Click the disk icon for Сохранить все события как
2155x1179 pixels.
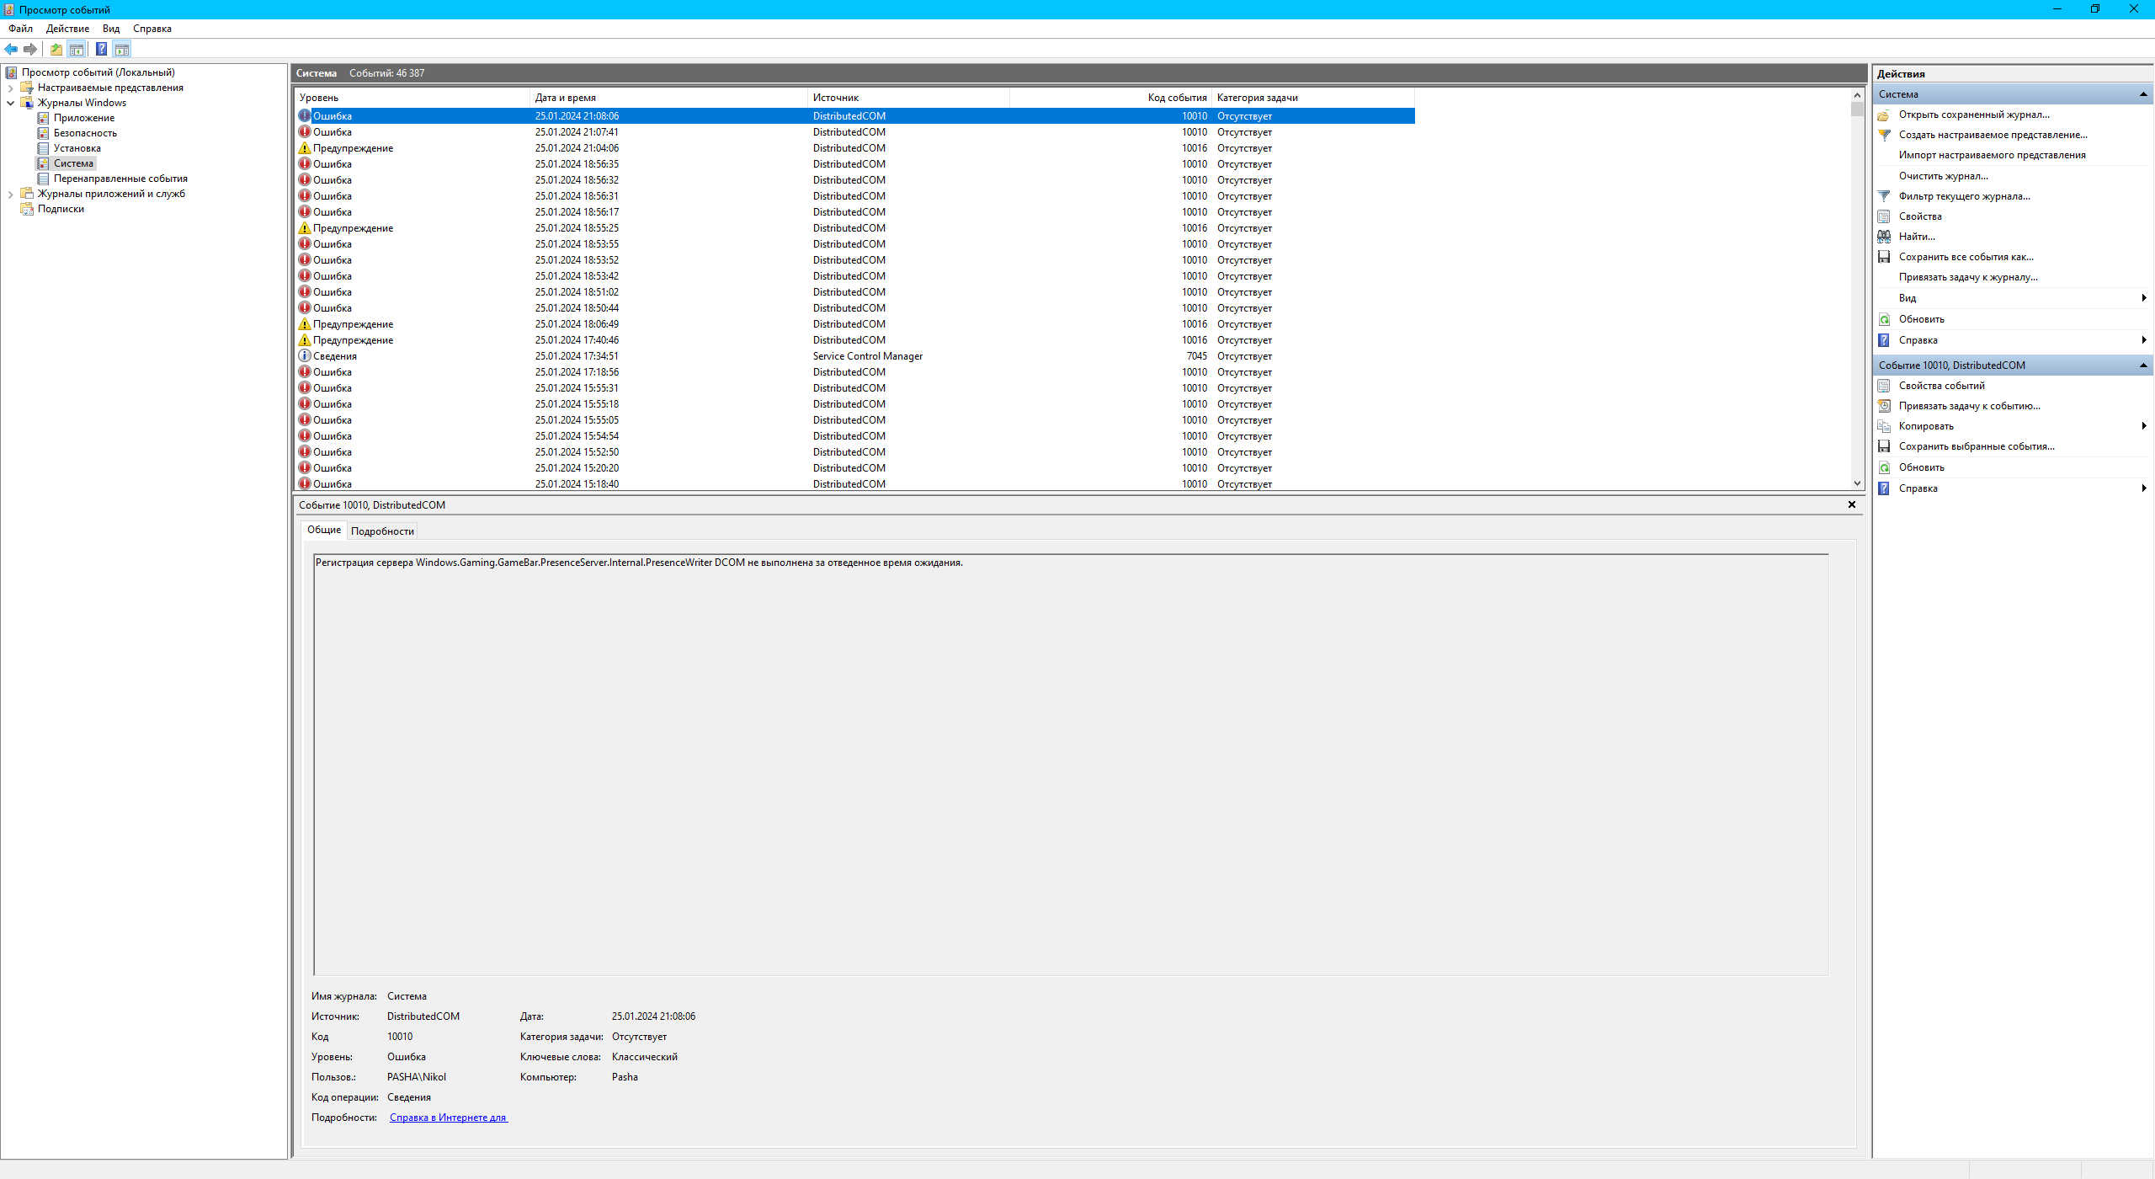pos(1884,257)
